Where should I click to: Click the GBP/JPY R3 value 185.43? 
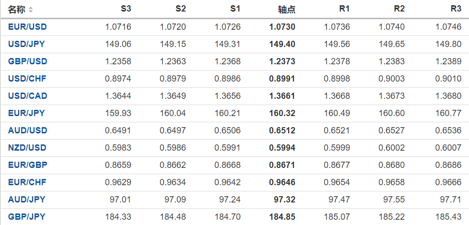point(449,217)
